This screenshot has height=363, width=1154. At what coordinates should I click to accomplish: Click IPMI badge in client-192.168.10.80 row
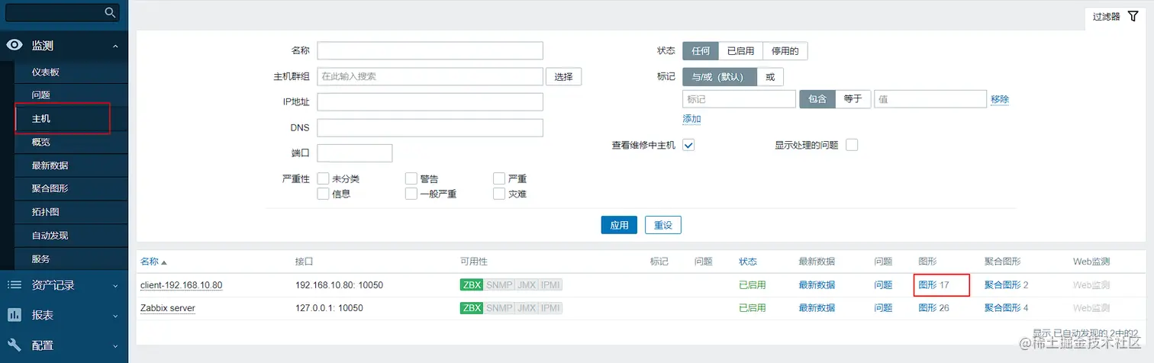point(550,285)
